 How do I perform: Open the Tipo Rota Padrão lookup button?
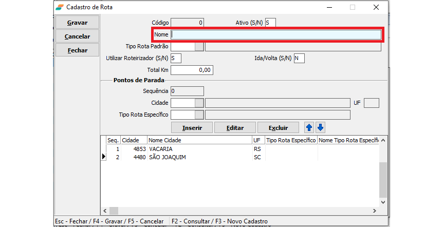point(199,47)
